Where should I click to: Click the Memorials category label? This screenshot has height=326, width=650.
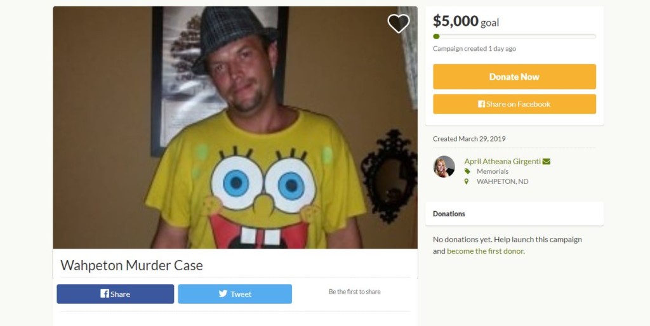[493, 171]
